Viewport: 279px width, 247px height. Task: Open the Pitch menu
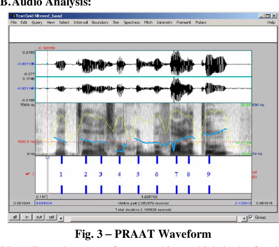click(x=149, y=22)
